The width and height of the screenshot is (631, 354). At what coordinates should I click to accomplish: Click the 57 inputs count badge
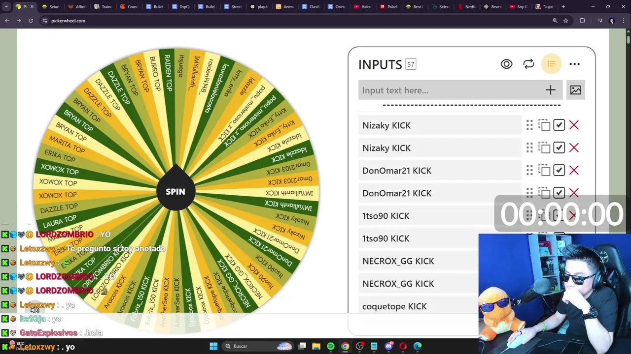click(x=411, y=64)
